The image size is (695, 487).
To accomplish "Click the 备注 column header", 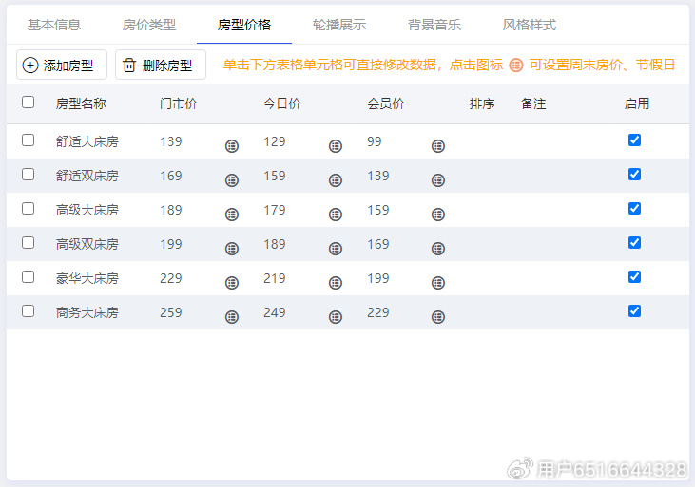I will 533,103.
